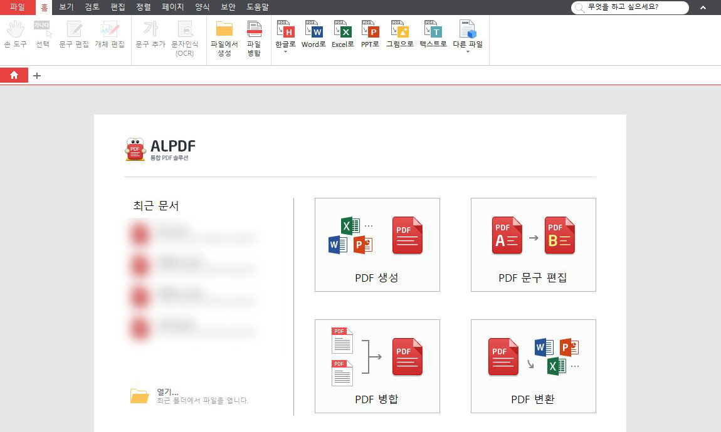
Task: Open the first recent document entry
Action: click(192, 234)
